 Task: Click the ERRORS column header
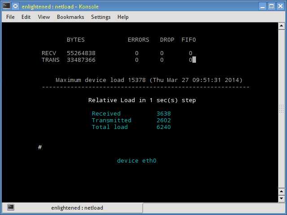tap(139, 40)
